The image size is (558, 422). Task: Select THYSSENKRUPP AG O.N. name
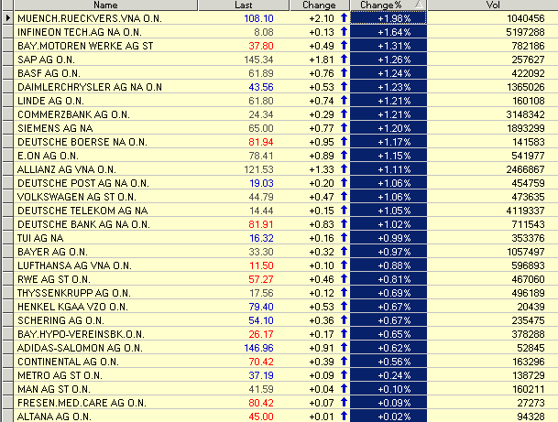point(74,293)
